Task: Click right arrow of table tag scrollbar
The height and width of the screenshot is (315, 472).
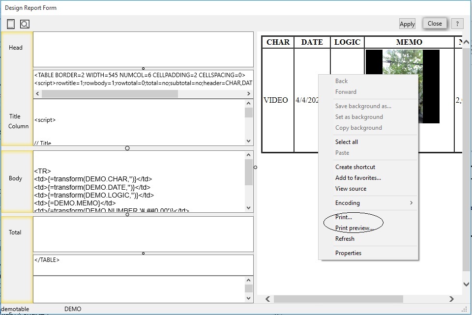Action: [249, 94]
